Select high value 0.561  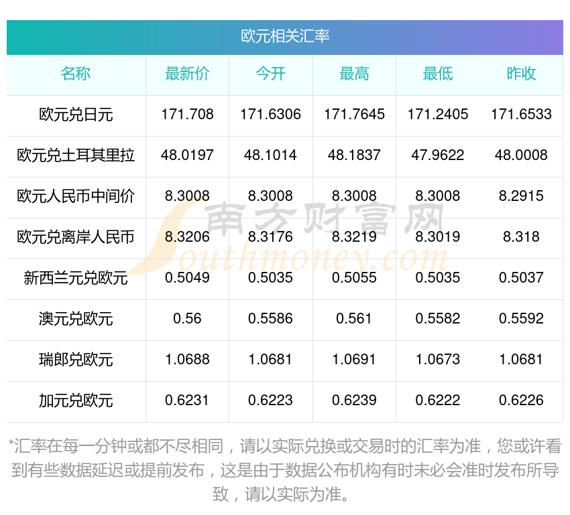[x=354, y=319]
